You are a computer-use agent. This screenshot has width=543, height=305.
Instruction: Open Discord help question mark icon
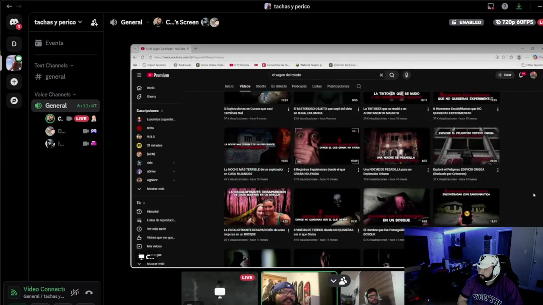(505, 6)
